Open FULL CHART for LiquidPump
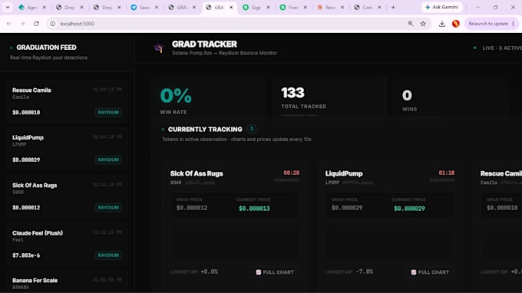522x293 pixels. click(x=430, y=272)
